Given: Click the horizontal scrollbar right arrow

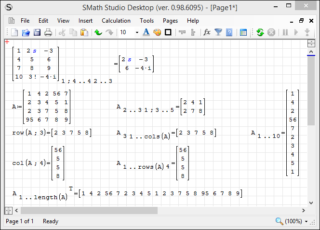Looking at the screenshot, I should (x=303, y=211).
